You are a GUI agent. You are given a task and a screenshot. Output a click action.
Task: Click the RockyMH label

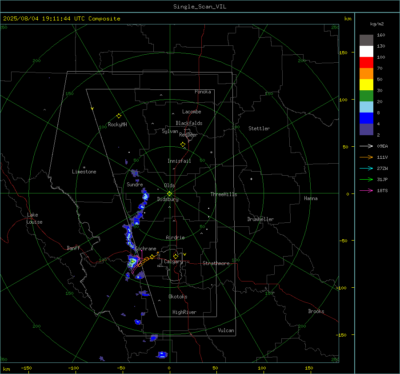coord(117,125)
